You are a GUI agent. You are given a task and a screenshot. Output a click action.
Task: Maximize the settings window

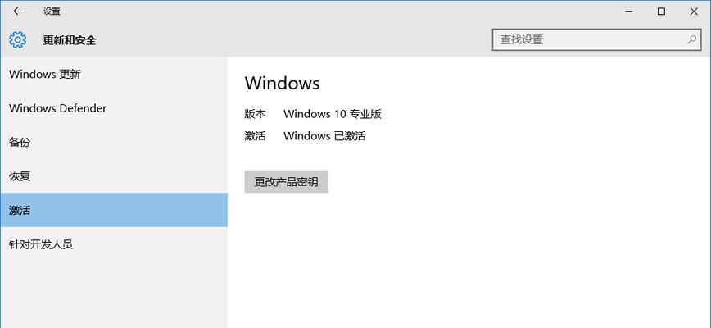coord(661,11)
